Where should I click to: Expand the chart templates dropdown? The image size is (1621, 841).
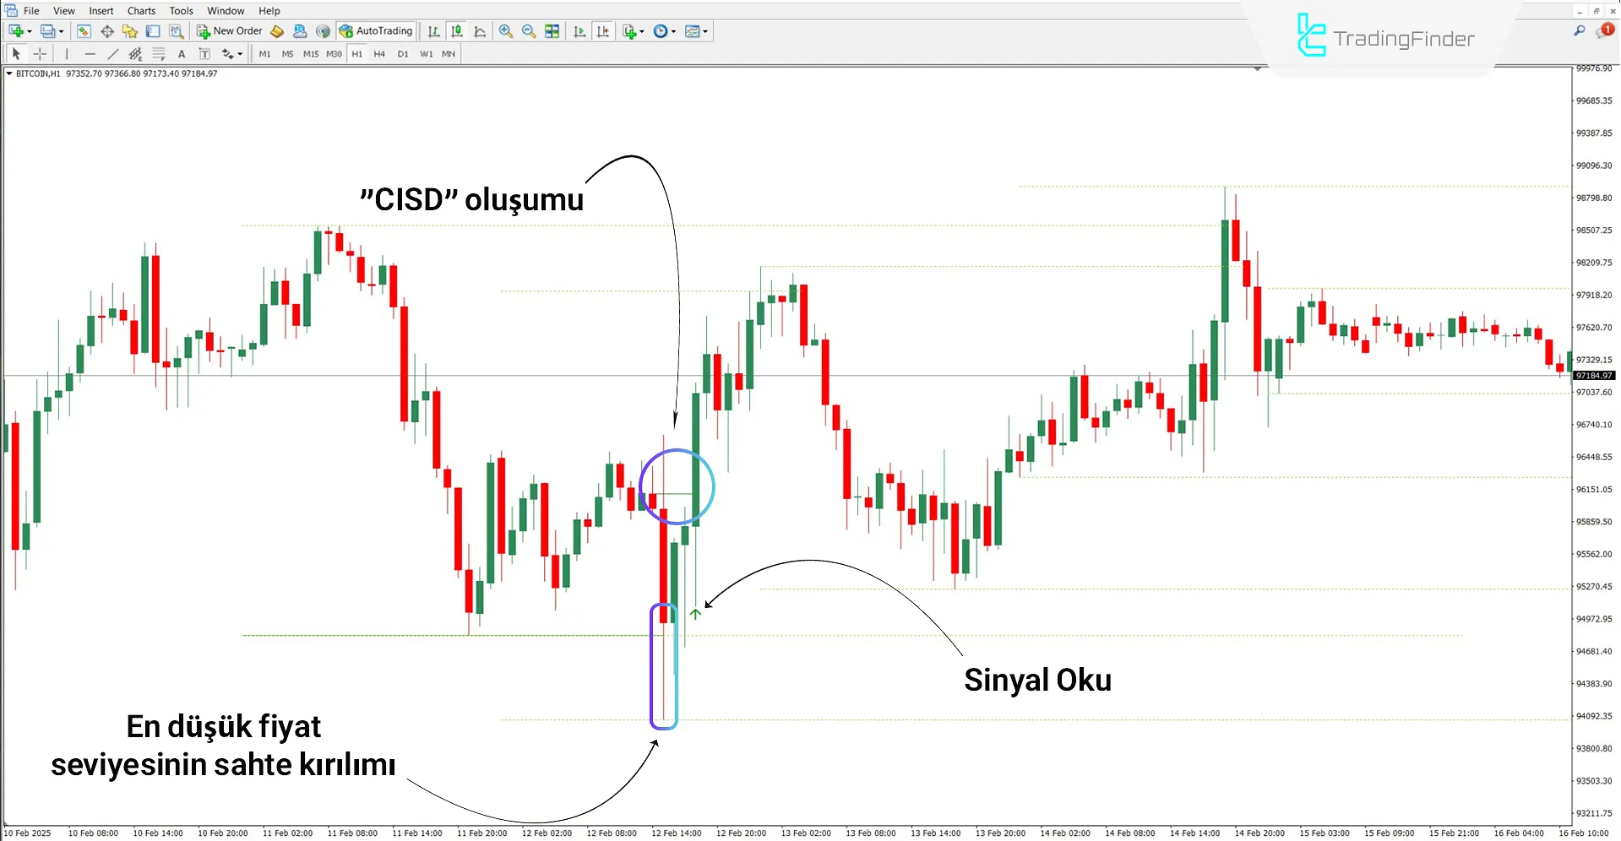click(x=705, y=31)
